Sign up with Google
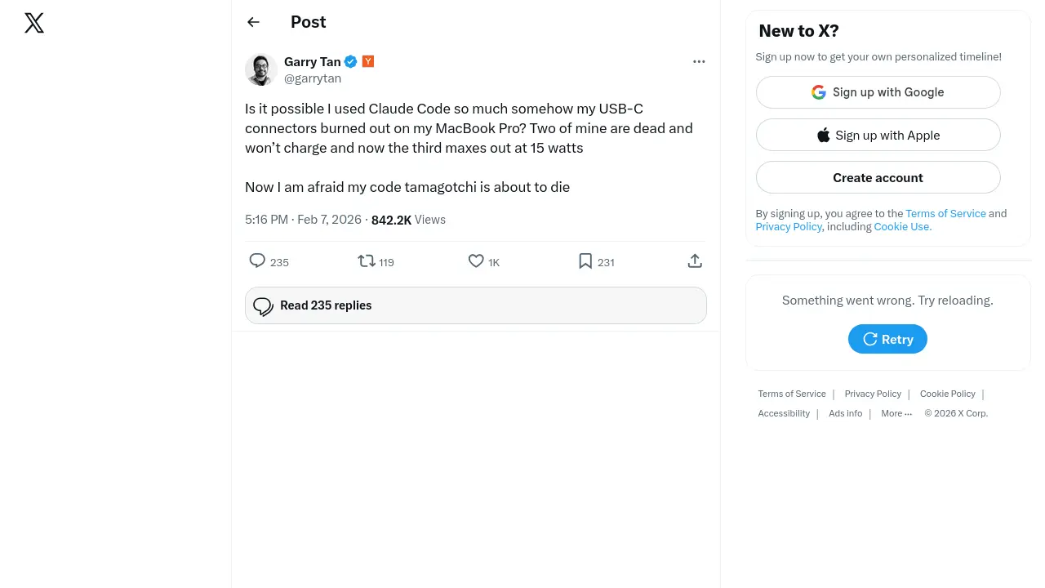1045x588 pixels. 878,92
